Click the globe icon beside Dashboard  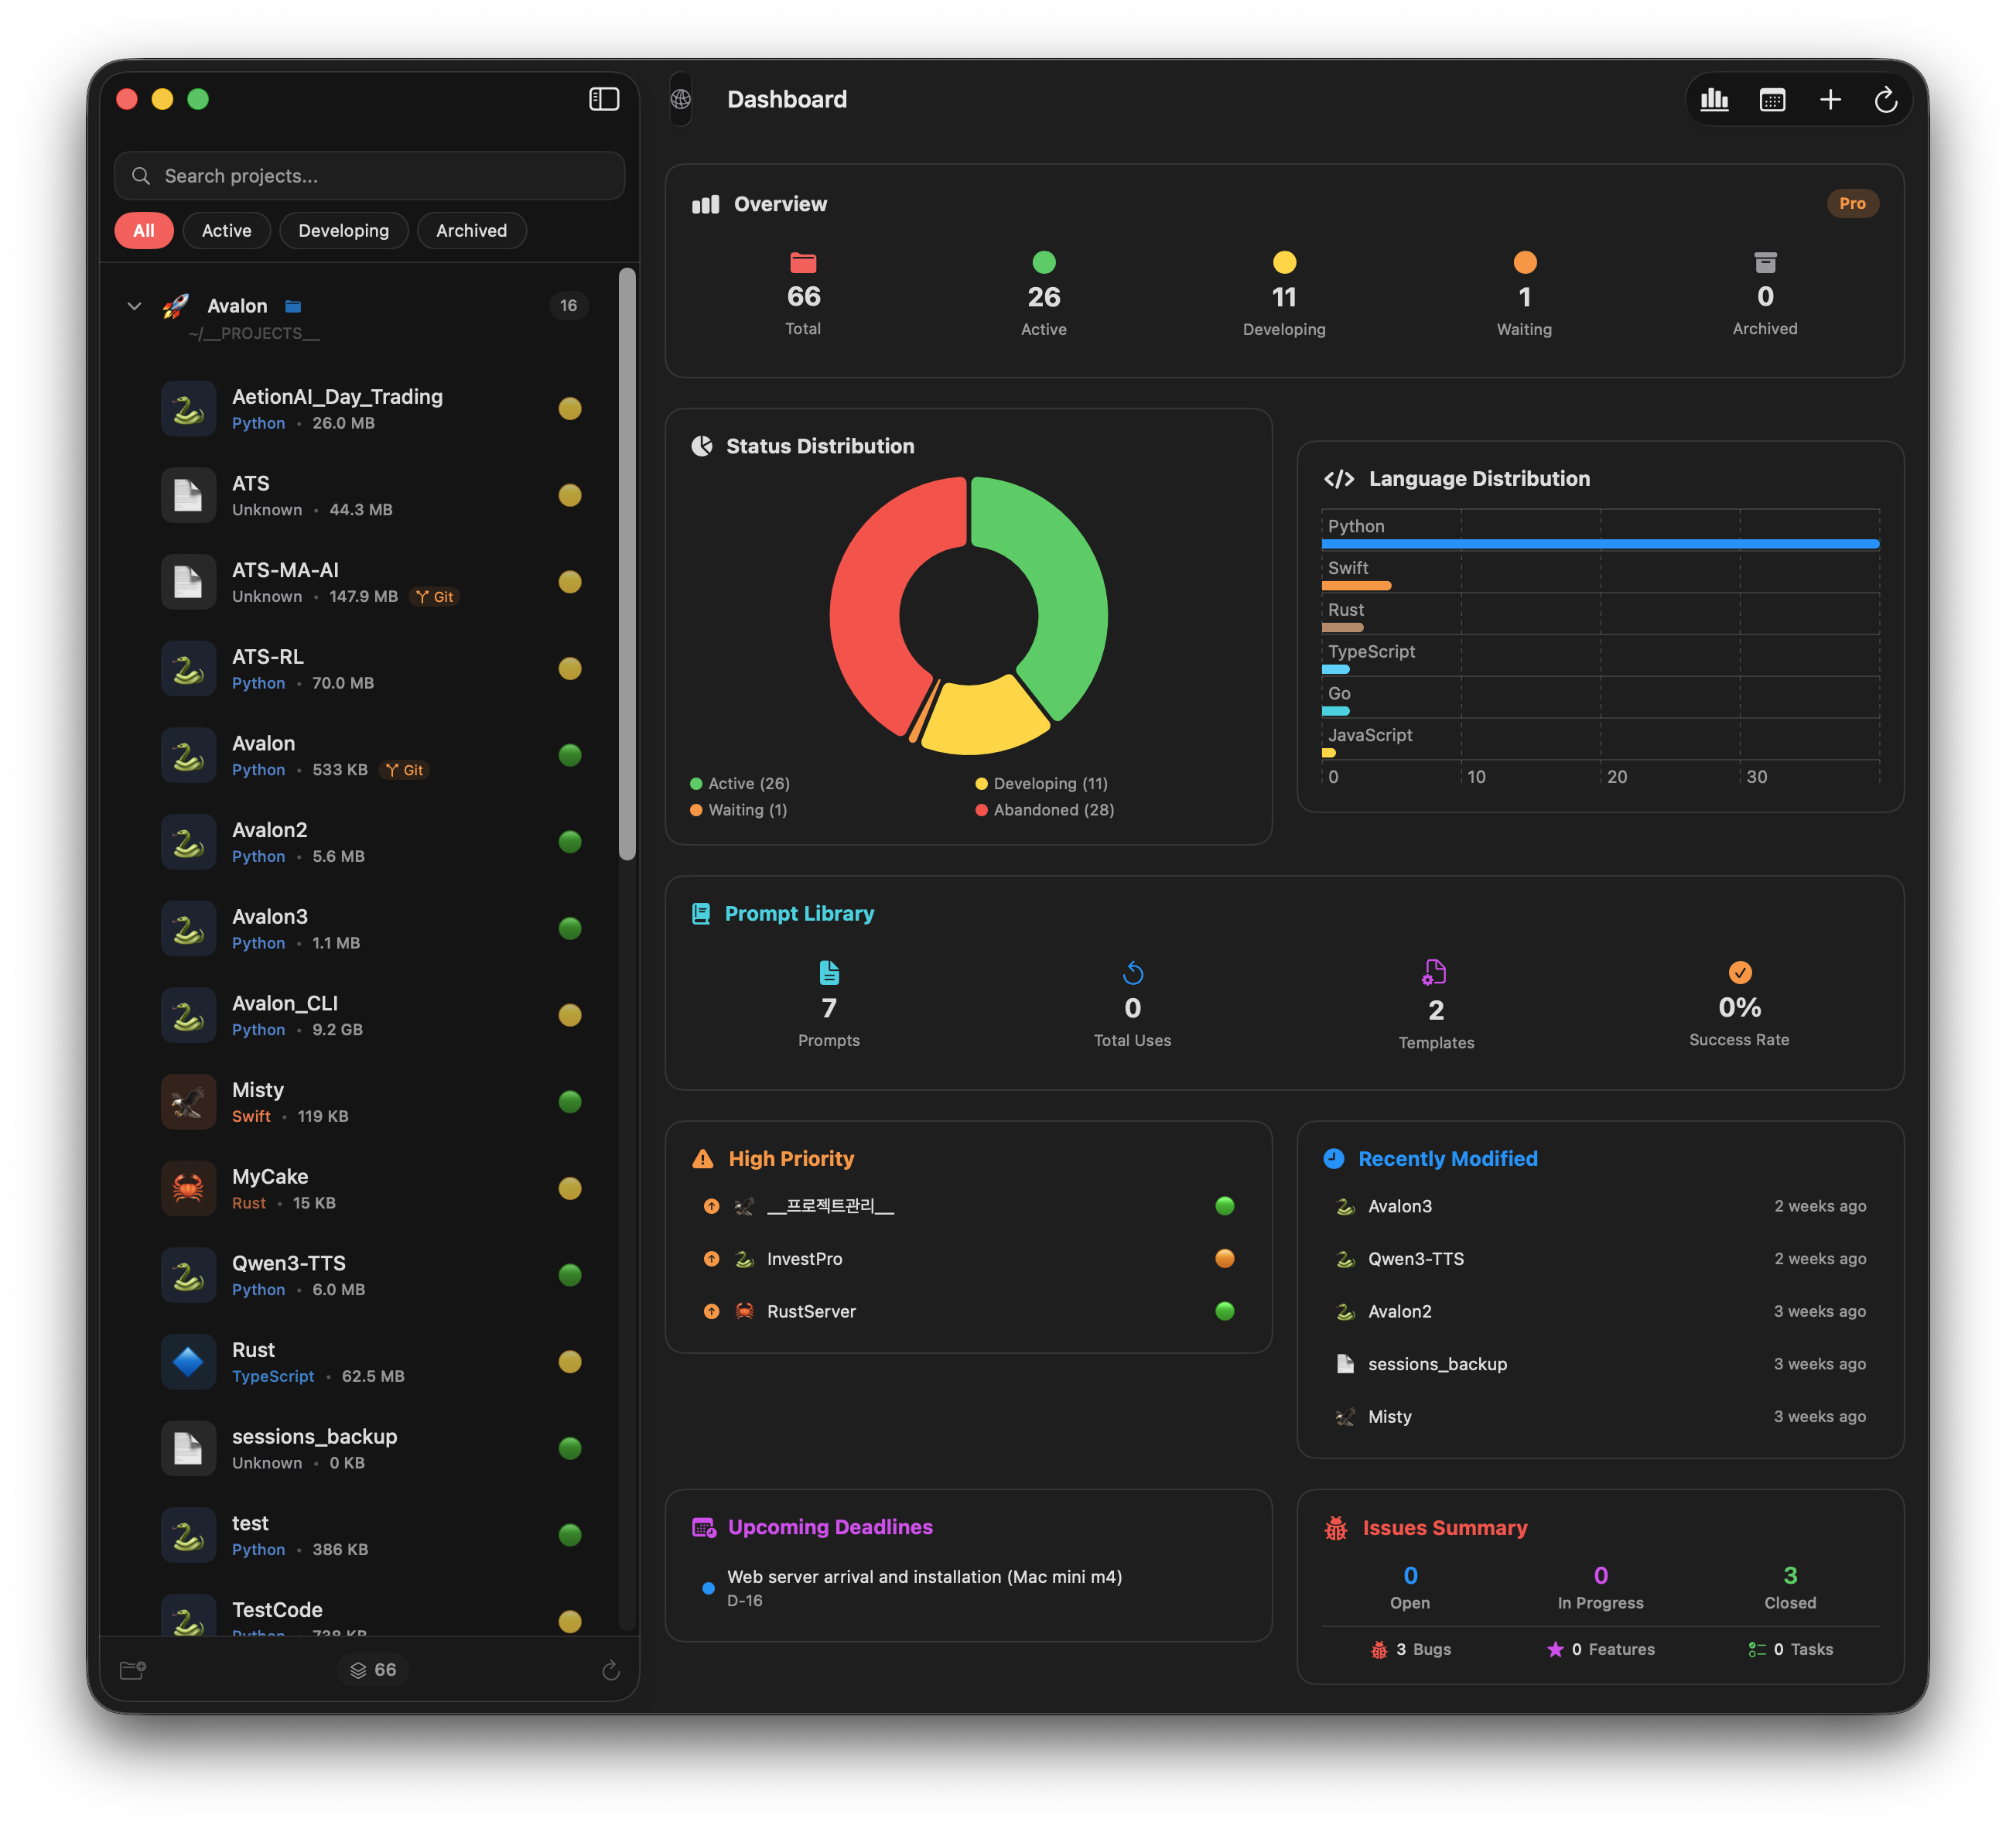click(x=681, y=99)
